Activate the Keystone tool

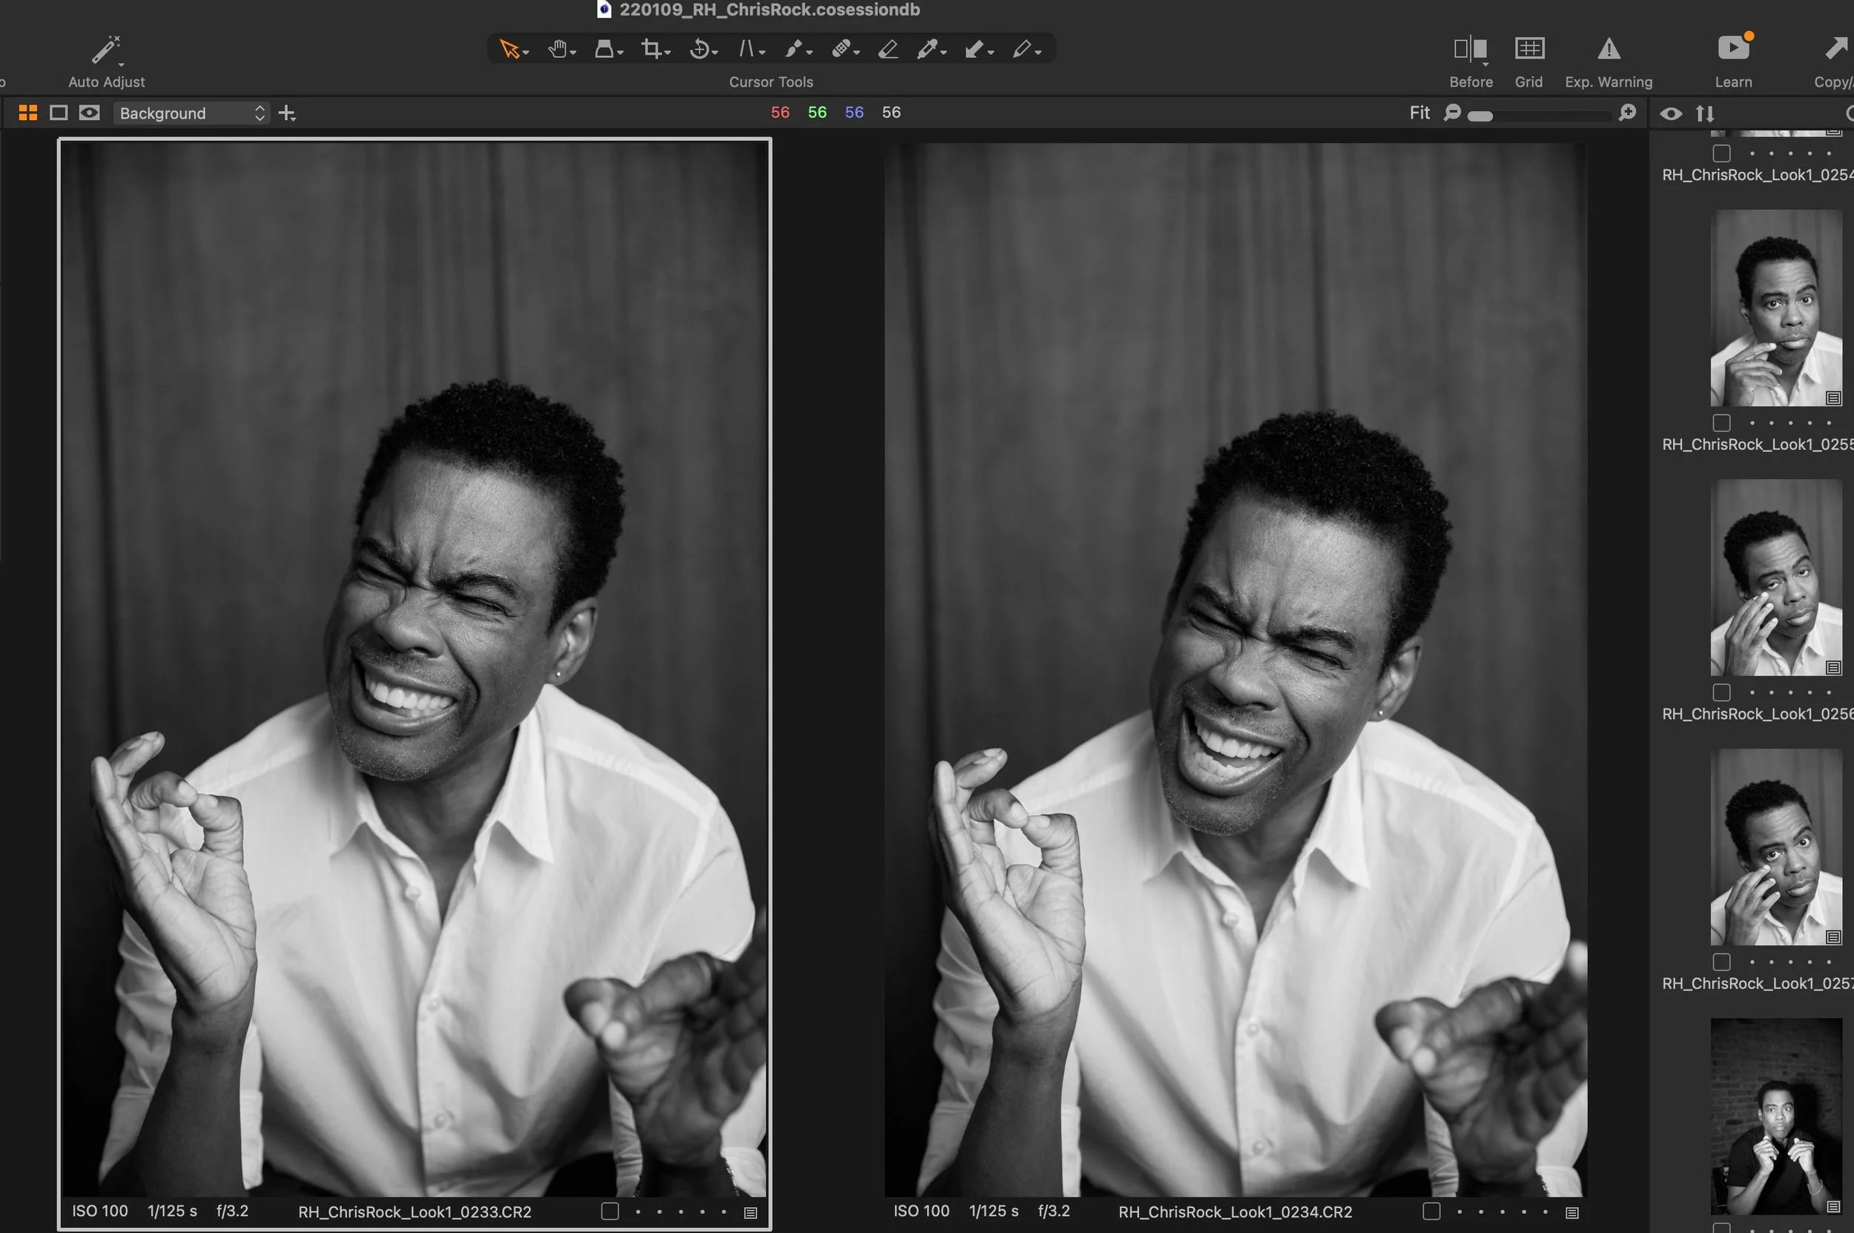(747, 49)
